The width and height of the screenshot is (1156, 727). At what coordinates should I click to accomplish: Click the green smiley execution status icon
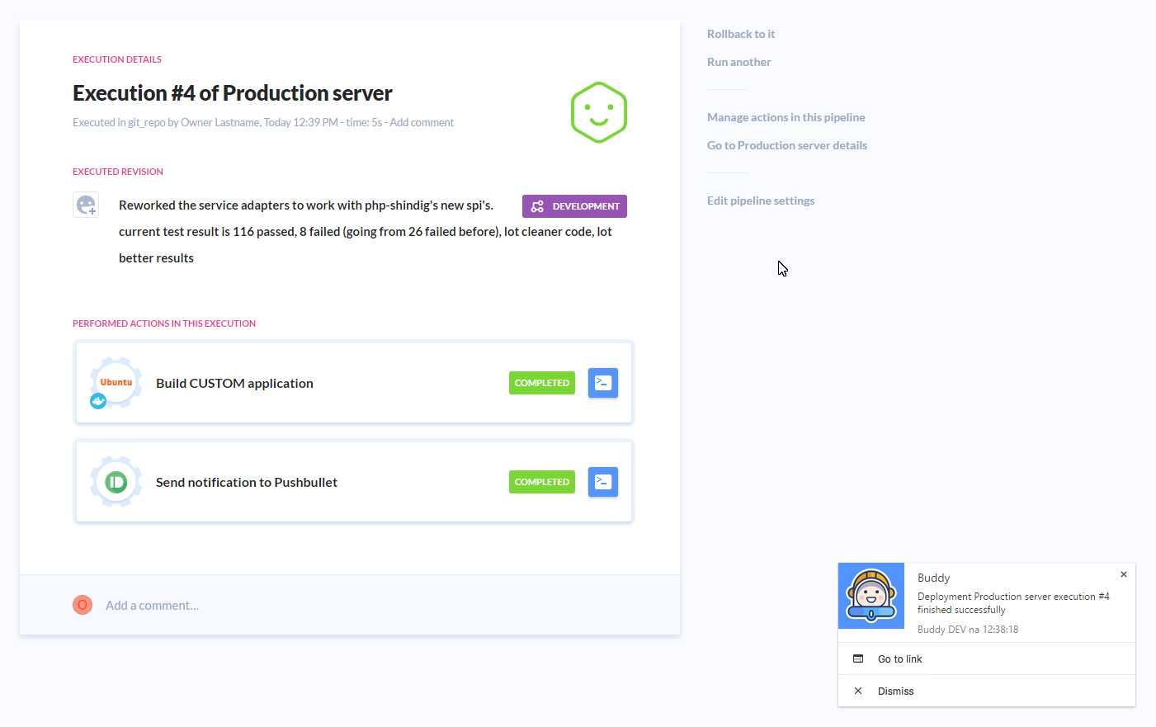[x=599, y=112]
